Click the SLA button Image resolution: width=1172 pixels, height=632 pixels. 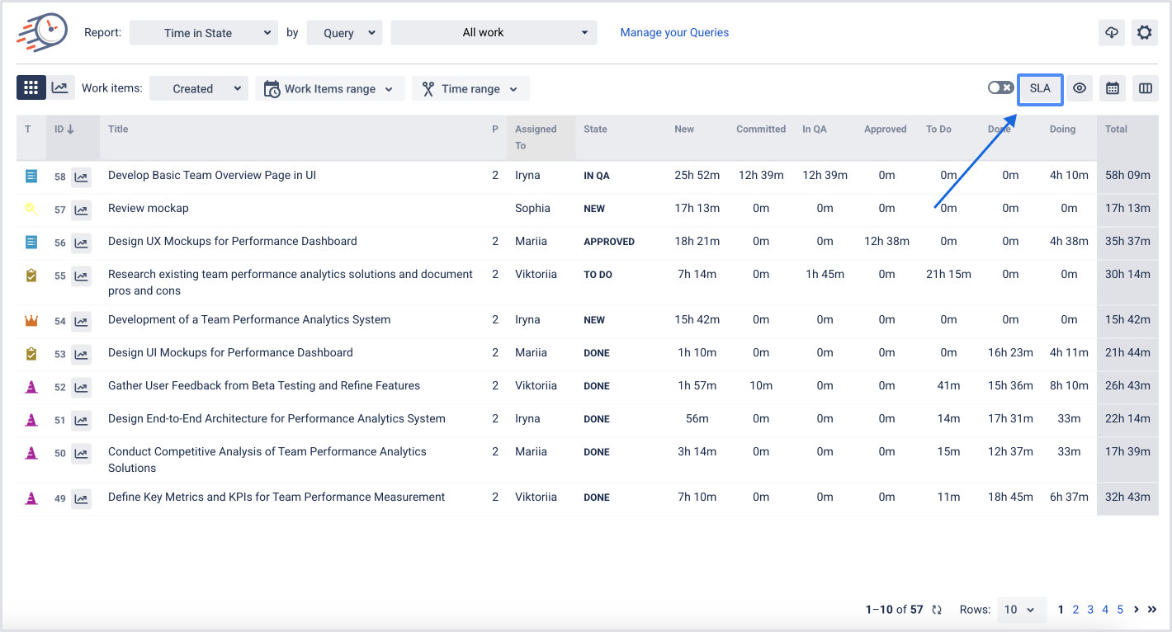pos(1040,89)
